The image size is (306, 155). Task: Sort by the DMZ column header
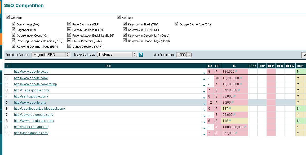coord(300,66)
